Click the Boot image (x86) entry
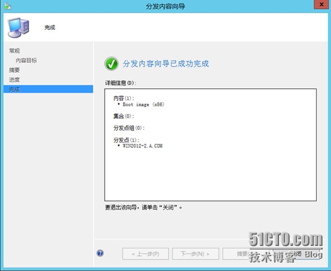 pos(143,104)
